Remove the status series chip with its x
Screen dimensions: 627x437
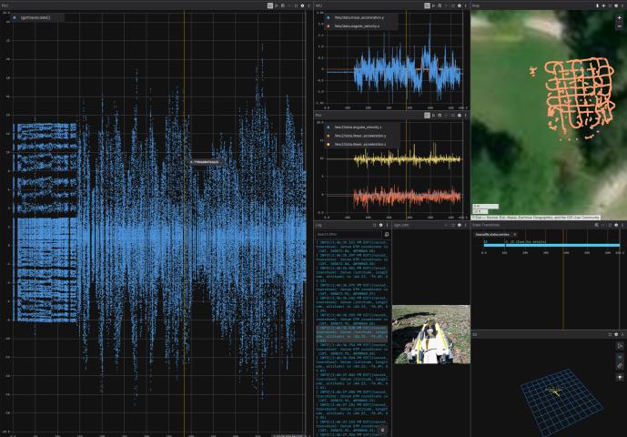point(515,235)
